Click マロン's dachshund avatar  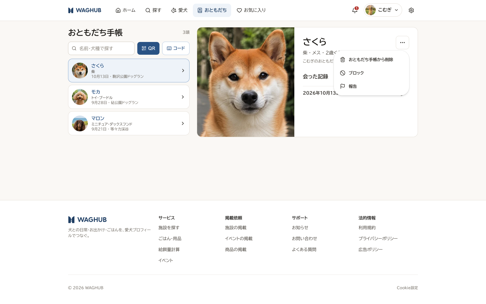coord(80,123)
